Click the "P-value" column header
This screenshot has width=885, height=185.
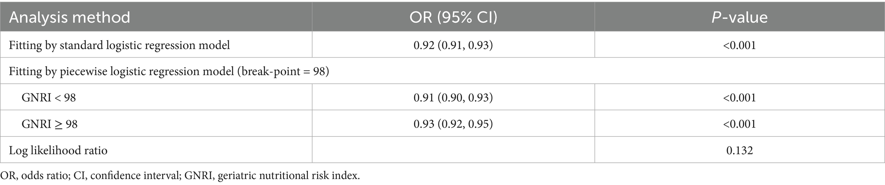tap(739, 18)
